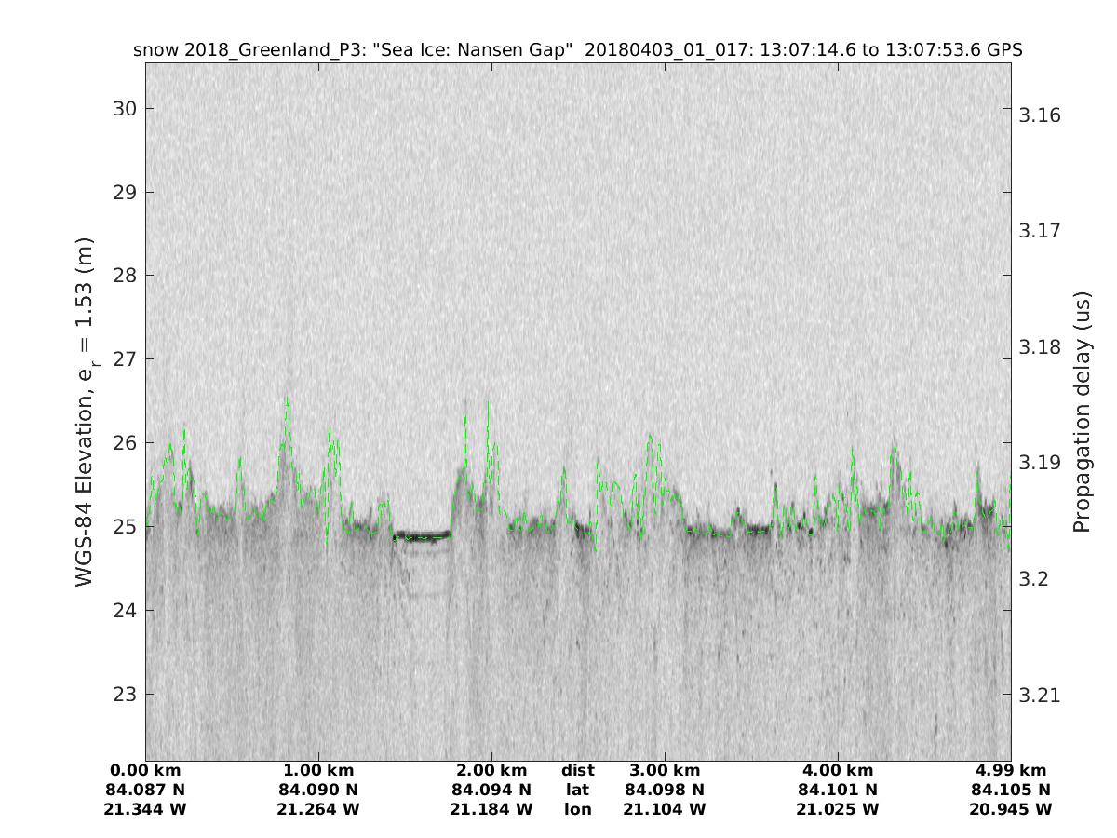Click the 84.094 N latitude label
Viewport: 1117px width, 838px height.
pos(491,791)
